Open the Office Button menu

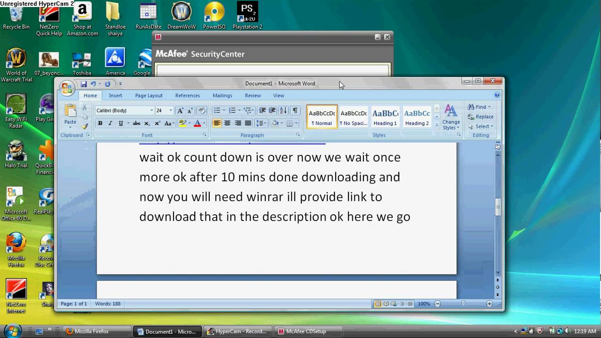tap(67, 88)
